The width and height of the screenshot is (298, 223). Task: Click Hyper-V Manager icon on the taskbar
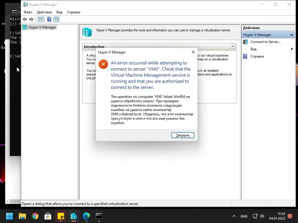click(74, 216)
